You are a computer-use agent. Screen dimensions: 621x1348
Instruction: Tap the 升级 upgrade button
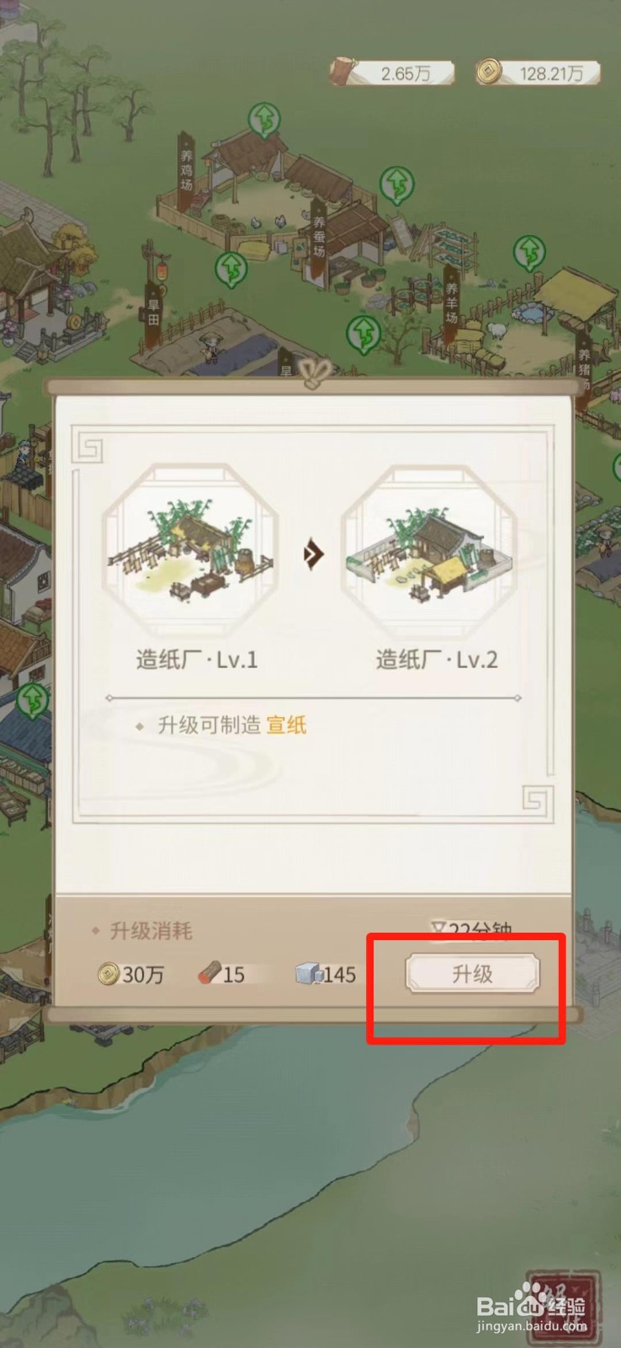click(x=472, y=974)
